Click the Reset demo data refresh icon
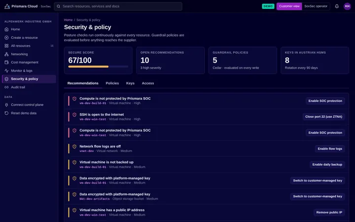The width and height of the screenshot is (355, 222). pyautogui.click(x=6, y=113)
